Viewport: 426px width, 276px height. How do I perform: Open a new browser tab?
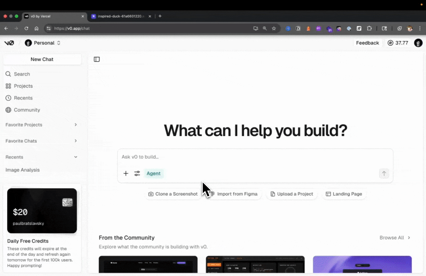point(160,16)
